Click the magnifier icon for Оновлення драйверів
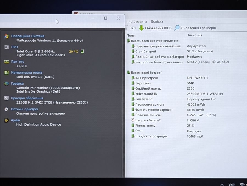The image size is (247, 186). tap(177, 28)
